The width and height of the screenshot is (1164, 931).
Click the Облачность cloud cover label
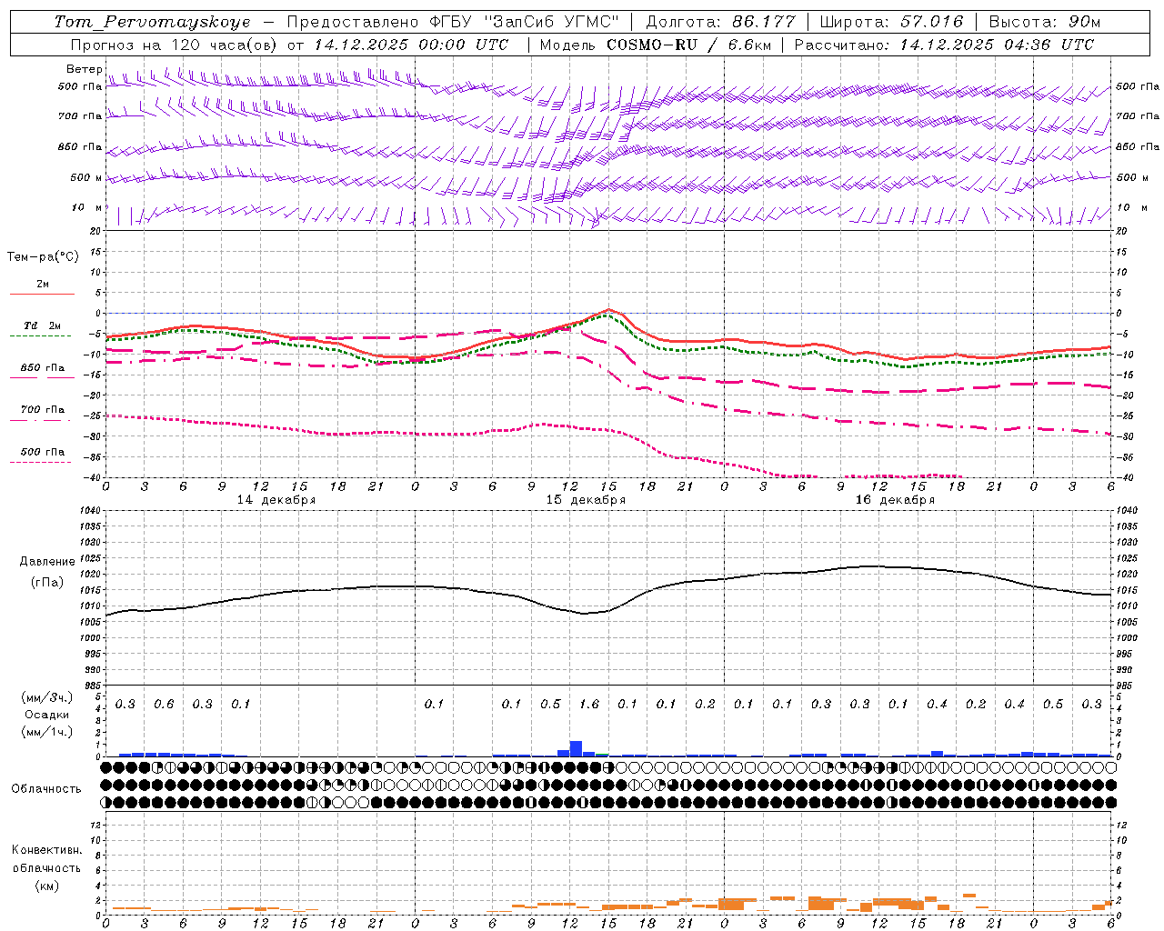(x=46, y=789)
